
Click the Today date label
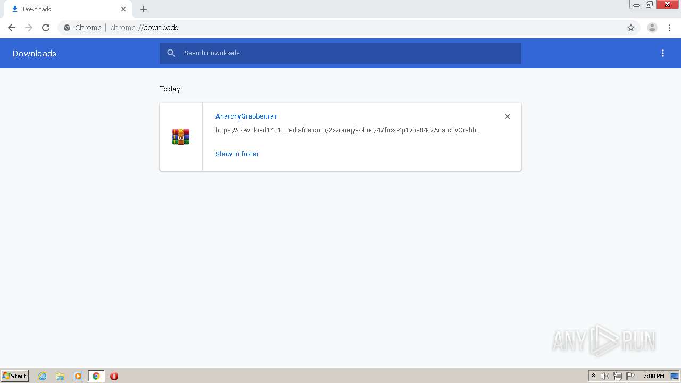pyautogui.click(x=170, y=89)
